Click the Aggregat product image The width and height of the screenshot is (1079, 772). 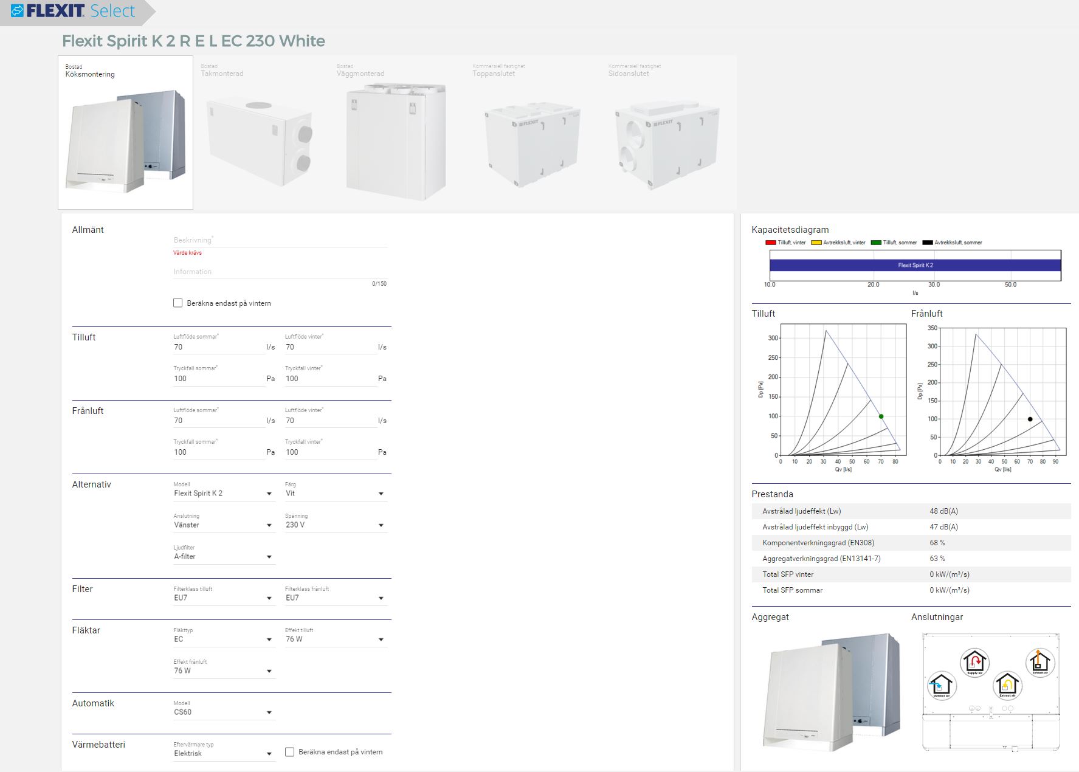(x=831, y=692)
